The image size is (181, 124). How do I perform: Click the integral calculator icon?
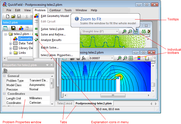click(x=84, y=58)
